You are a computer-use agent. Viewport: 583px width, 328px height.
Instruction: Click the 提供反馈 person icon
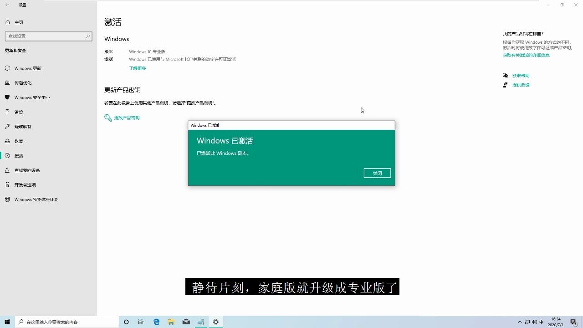(x=505, y=85)
